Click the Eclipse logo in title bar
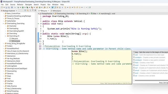 point(1,2)
